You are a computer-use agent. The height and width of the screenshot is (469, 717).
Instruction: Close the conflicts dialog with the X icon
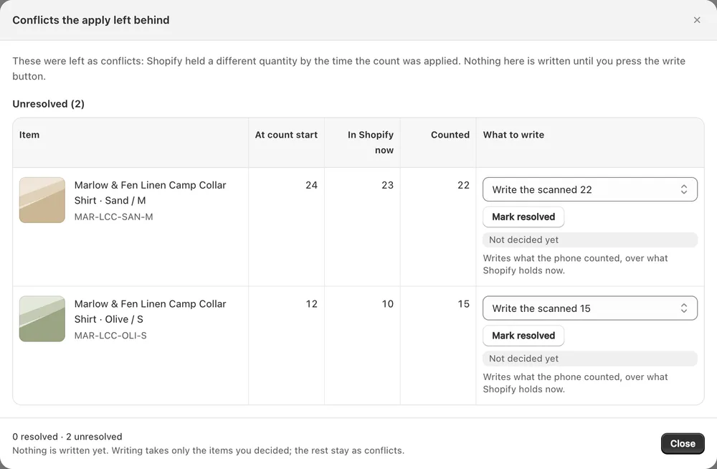[697, 20]
